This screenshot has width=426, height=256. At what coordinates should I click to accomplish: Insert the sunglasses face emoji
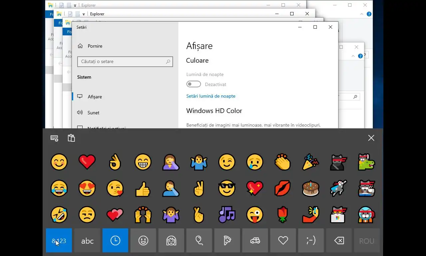227,188
